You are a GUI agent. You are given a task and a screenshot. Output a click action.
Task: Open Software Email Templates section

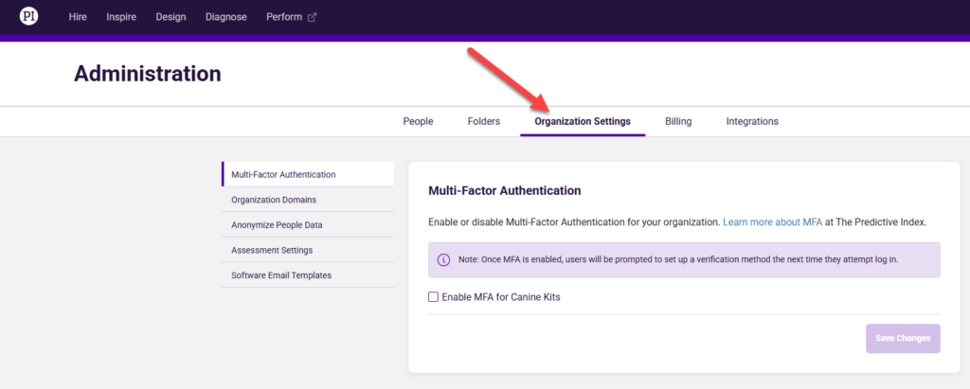pos(281,275)
